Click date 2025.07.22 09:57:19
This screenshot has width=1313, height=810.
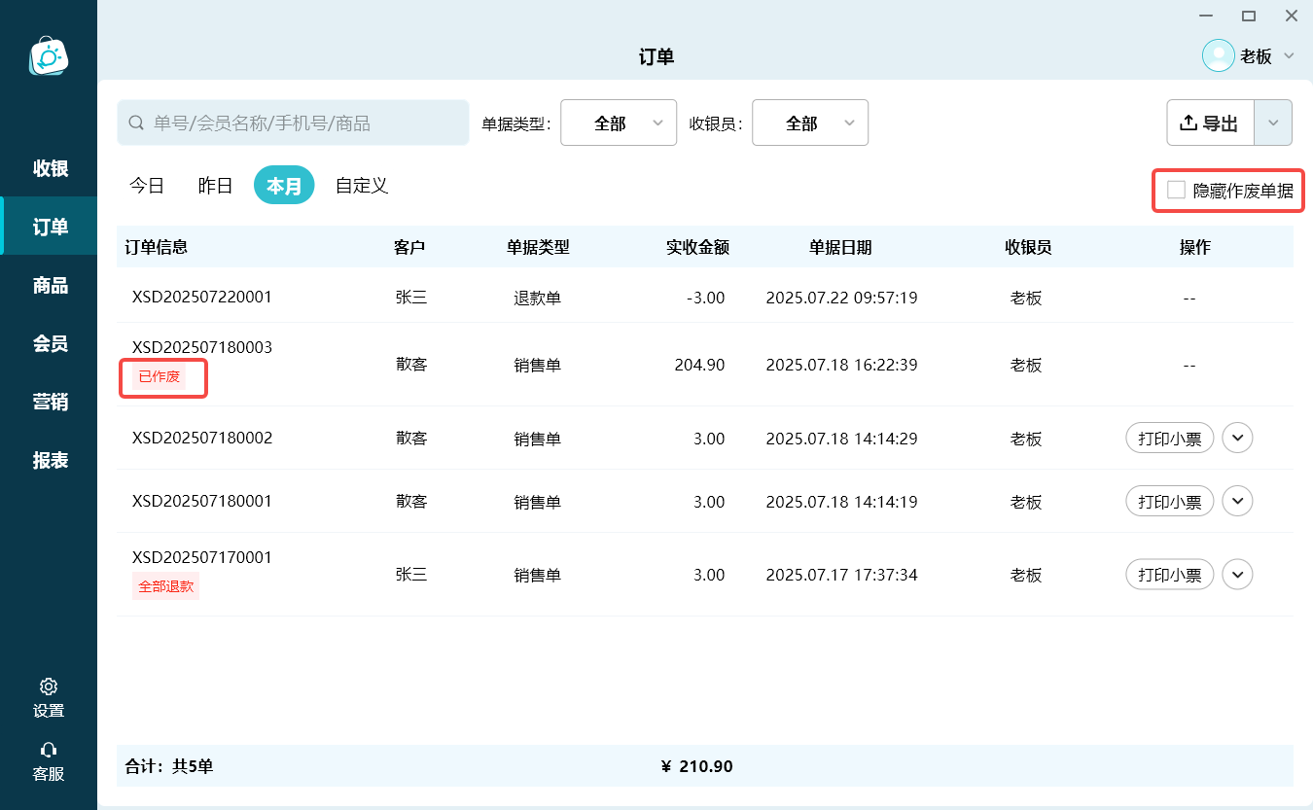[x=842, y=298]
